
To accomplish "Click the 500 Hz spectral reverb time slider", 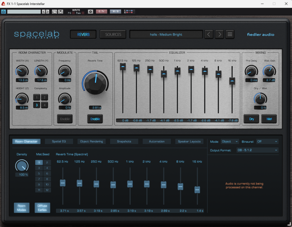I will click(x=113, y=185).
